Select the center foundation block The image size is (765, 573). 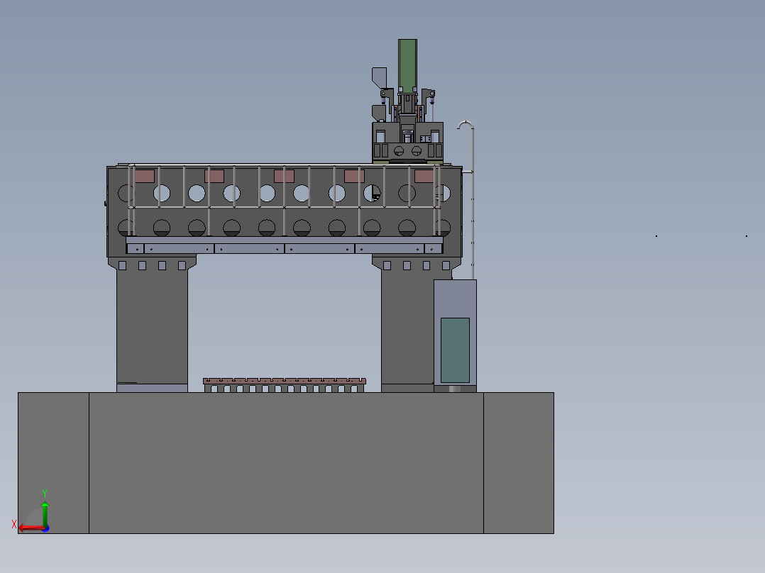click(286, 463)
